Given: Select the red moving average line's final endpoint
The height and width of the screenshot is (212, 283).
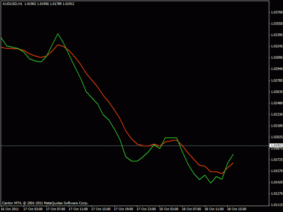Looking at the screenshot, I should pyautogui.click(x=233, y=163).
